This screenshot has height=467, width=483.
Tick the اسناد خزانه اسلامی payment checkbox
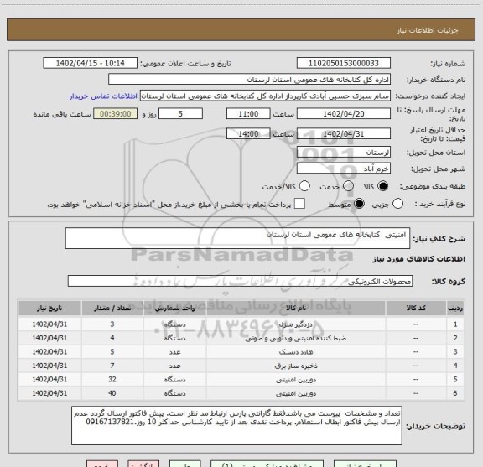(299, 204)
